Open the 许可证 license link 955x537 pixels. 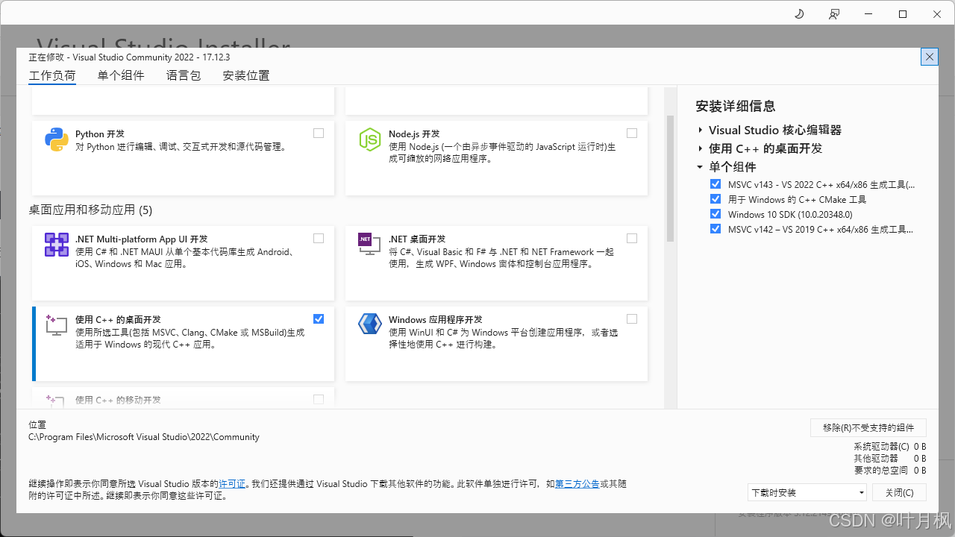tap(231, 484)
